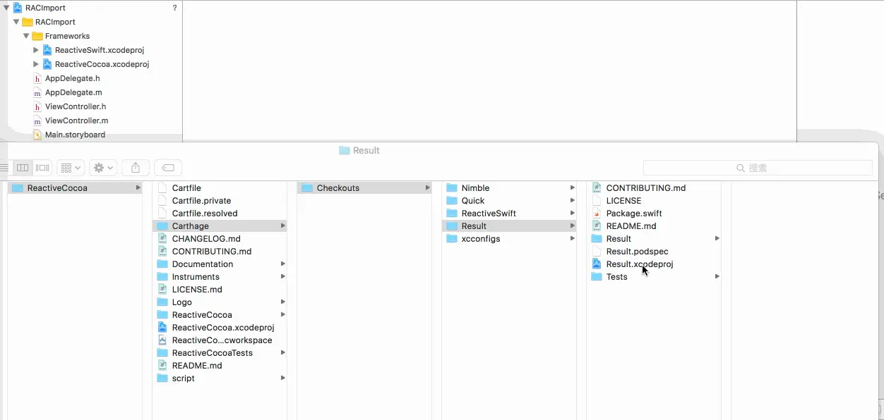Click the question mark status indicator

click(x=174, y=8)
